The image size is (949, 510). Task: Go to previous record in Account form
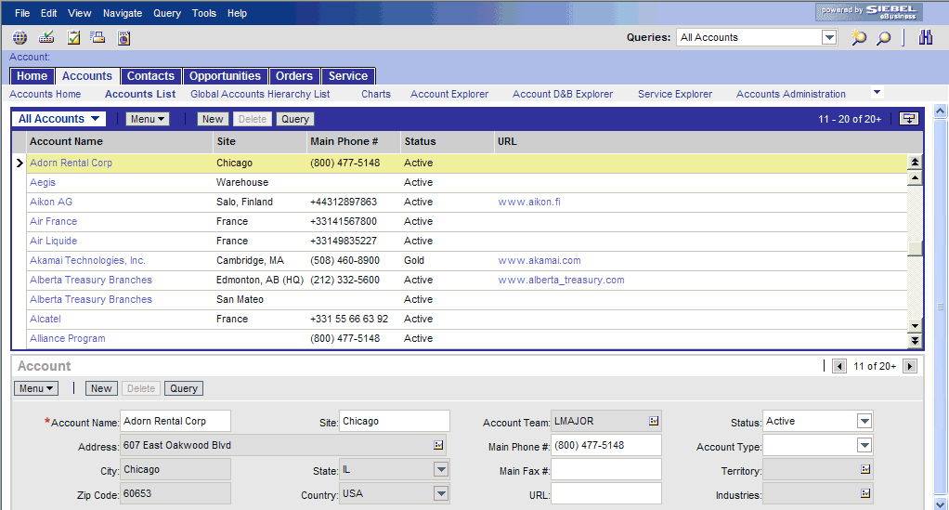[838, 366]
